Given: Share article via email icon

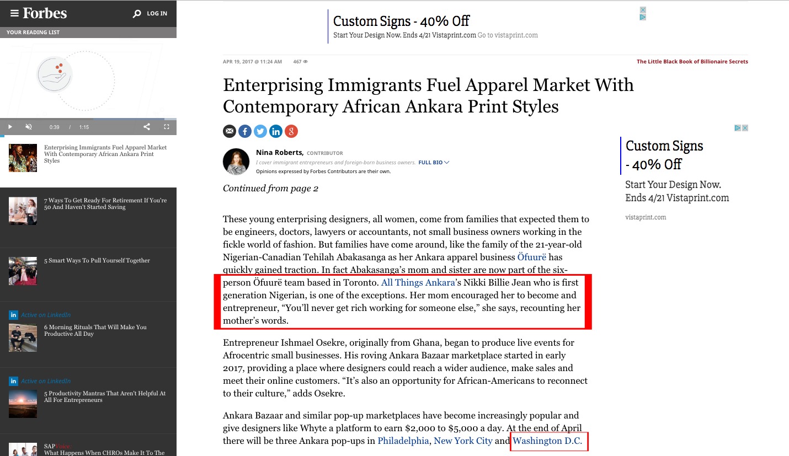Looking at the screenshot, I should 229,131.
